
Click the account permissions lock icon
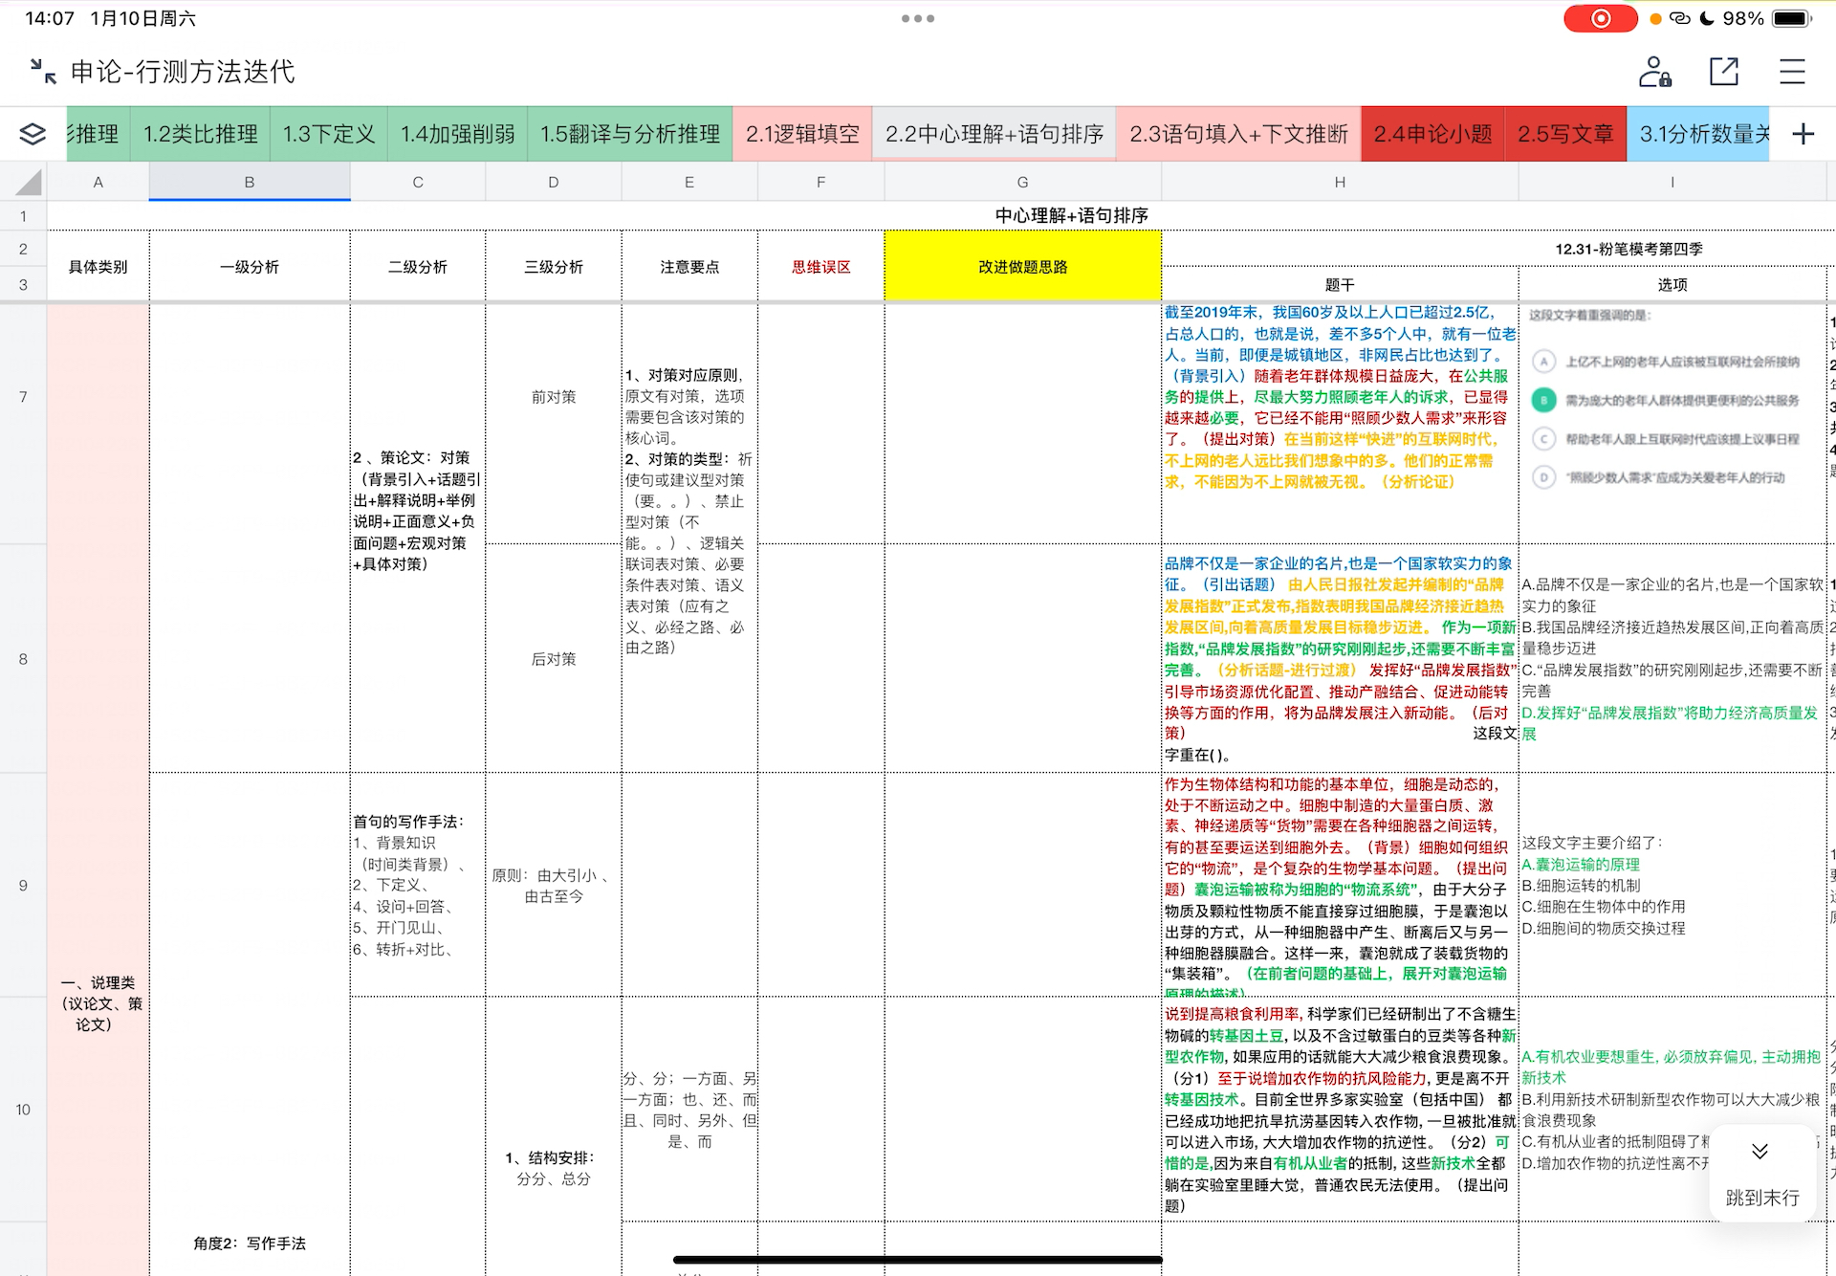(x=1655, y=71)
